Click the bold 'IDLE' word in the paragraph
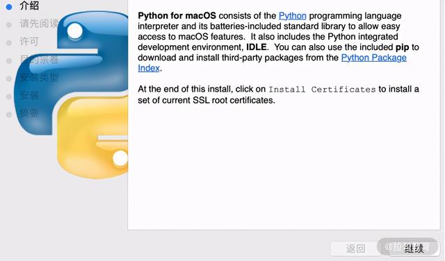 [x=257, y=47]
